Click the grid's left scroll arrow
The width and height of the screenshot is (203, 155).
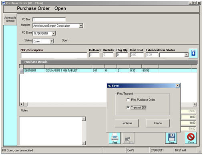tap(21, 104)
